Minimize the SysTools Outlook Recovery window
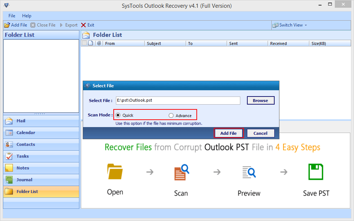This screenshot has height=221, width=354. (x=320, y=4)
